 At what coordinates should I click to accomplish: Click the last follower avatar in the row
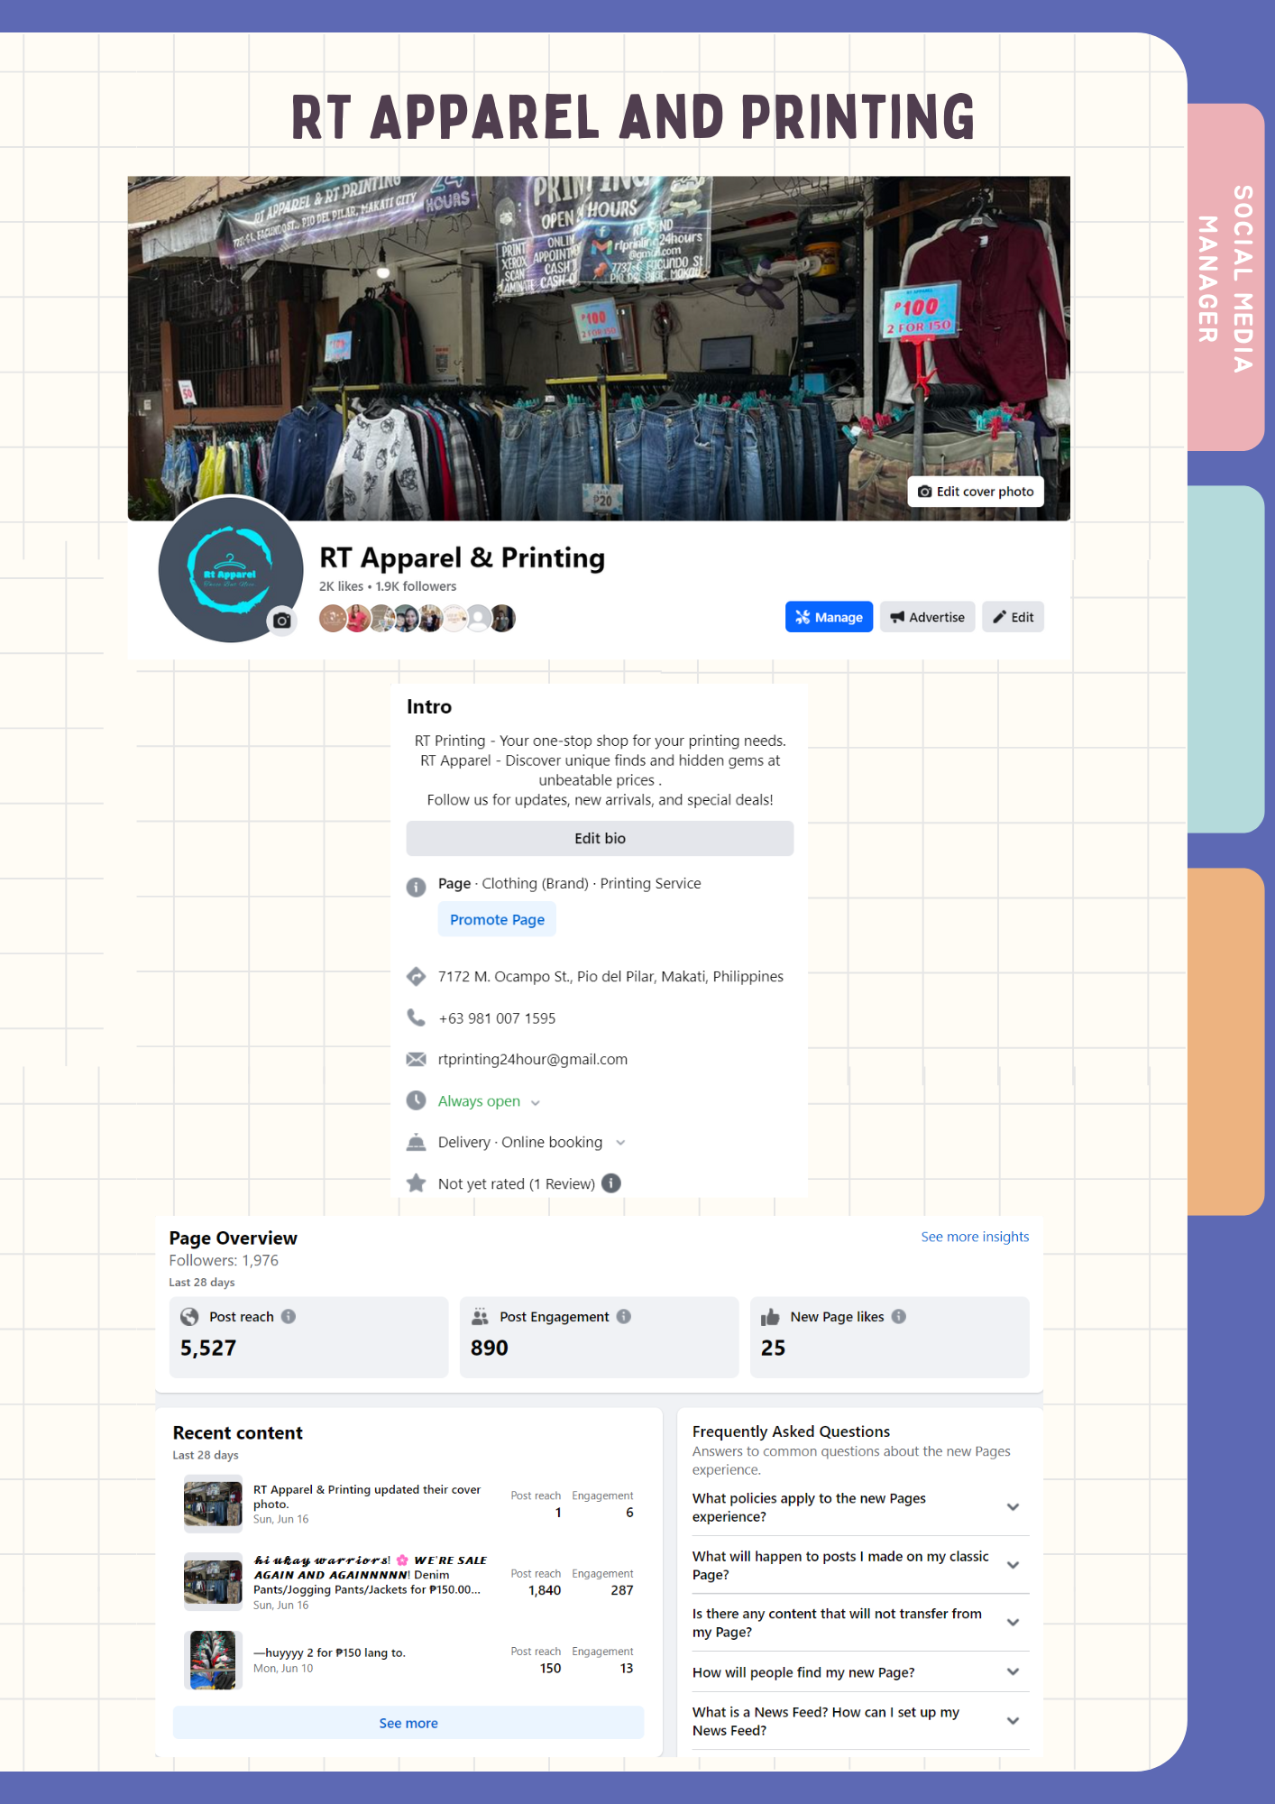[x=502, y=618]
